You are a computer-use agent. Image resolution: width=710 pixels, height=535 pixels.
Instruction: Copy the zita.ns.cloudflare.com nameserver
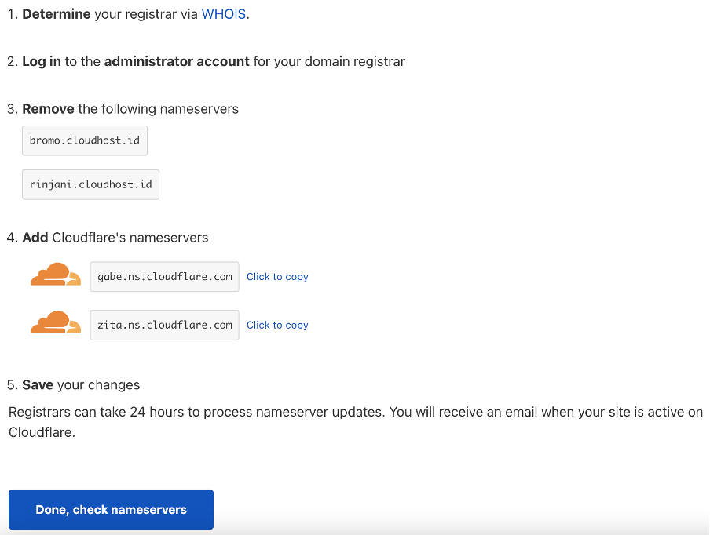[x=276, y=325]
